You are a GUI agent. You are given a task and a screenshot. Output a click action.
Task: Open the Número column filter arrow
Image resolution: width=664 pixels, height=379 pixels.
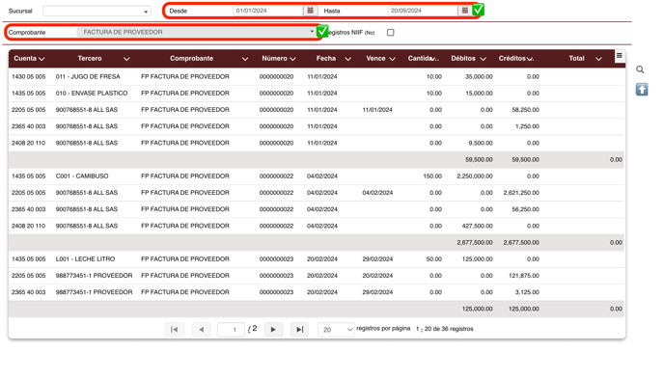[x=292, y=59]
